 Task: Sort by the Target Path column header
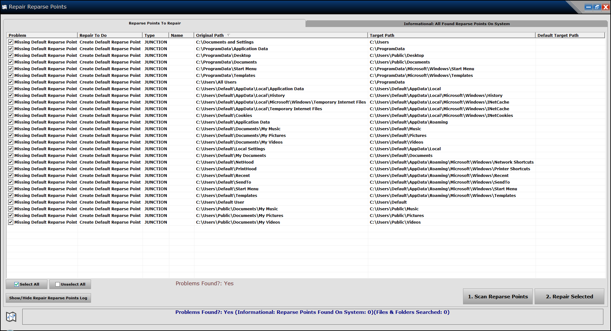[451, 35]
